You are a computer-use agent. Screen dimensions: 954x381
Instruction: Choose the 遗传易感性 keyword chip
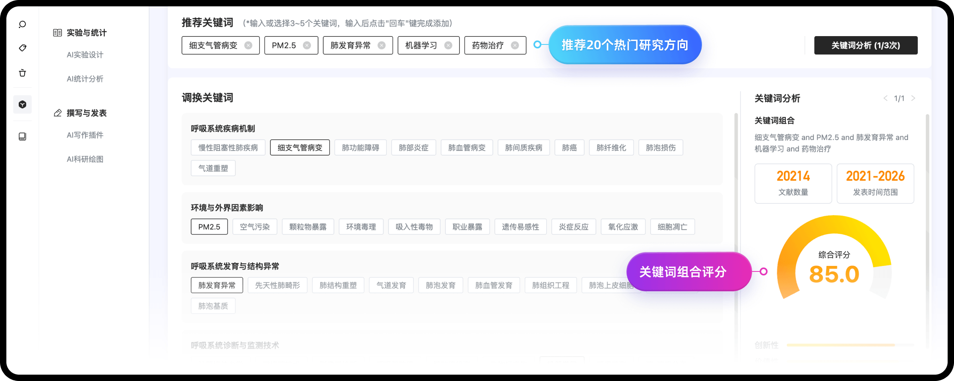tap(521, 227)
